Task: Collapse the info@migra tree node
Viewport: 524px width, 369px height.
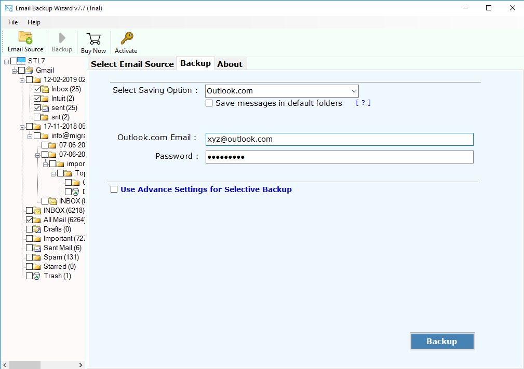Action: click(30, 136)
